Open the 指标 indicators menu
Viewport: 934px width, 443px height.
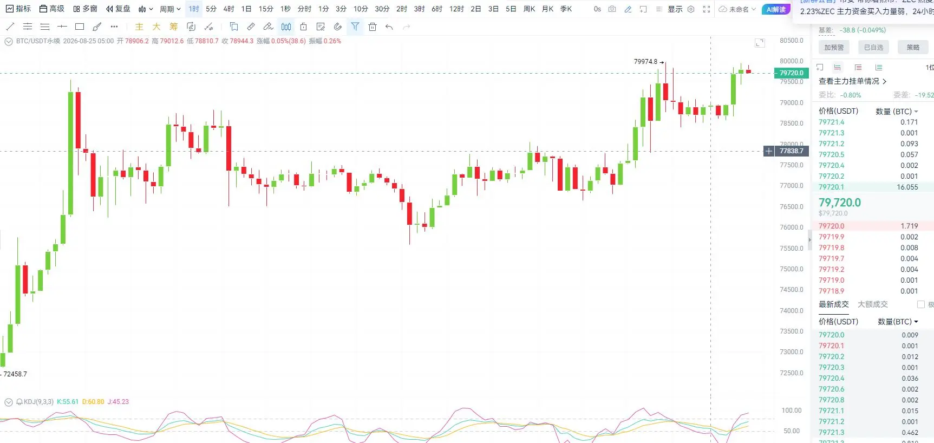pyautogui.click(x=18, y=9)
